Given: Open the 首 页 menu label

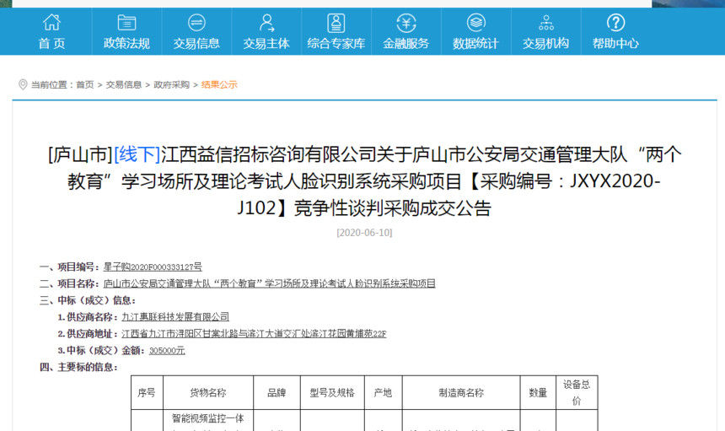Looking at the screenshot, I should pyautogui.click(x=51, y=44).
